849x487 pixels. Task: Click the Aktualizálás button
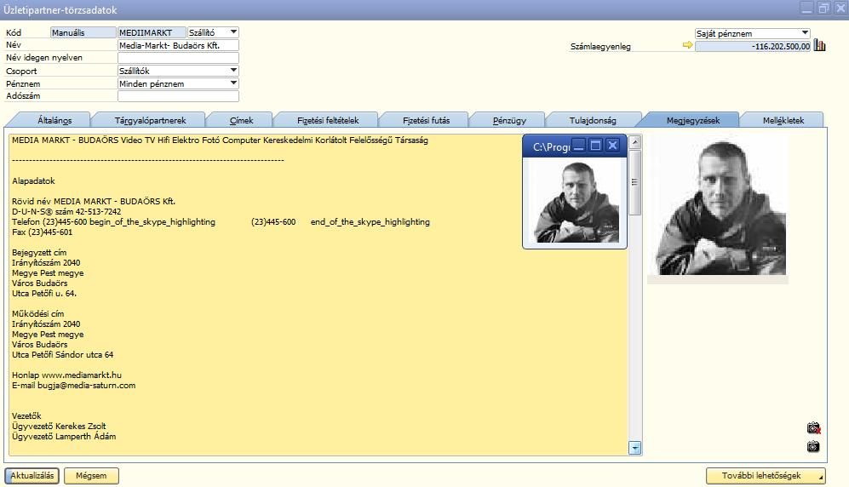pyautogui.click(x=32, y=476)
